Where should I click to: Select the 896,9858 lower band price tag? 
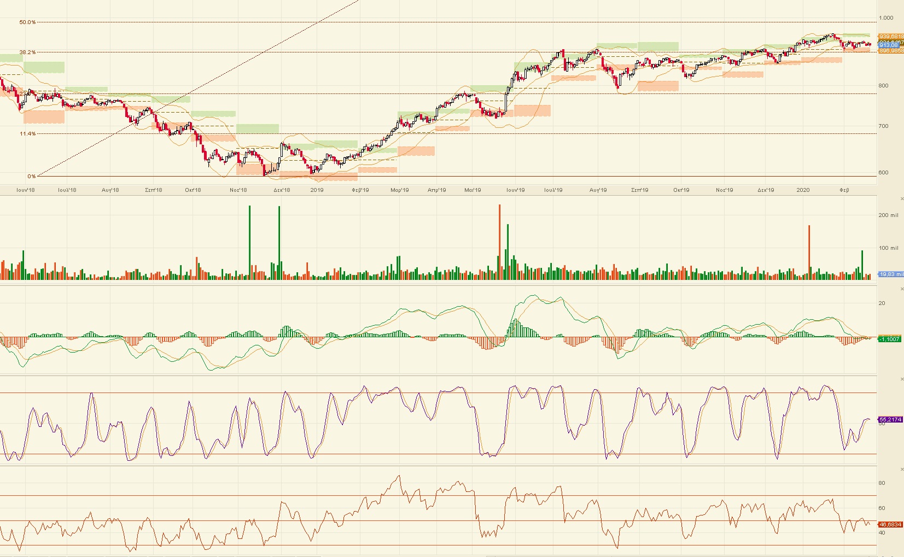click(x=891, y=51)
